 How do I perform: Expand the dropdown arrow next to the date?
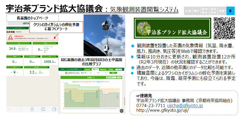click(x=85, y=73)
